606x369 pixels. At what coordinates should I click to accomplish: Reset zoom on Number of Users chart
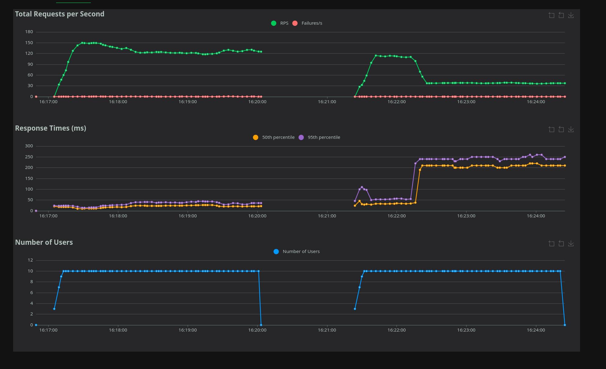(561, 244)
